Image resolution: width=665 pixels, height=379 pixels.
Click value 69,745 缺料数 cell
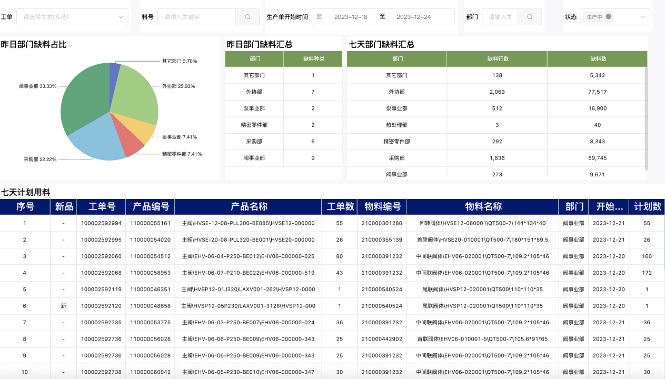pyautogui.click(x=597, y=158)
